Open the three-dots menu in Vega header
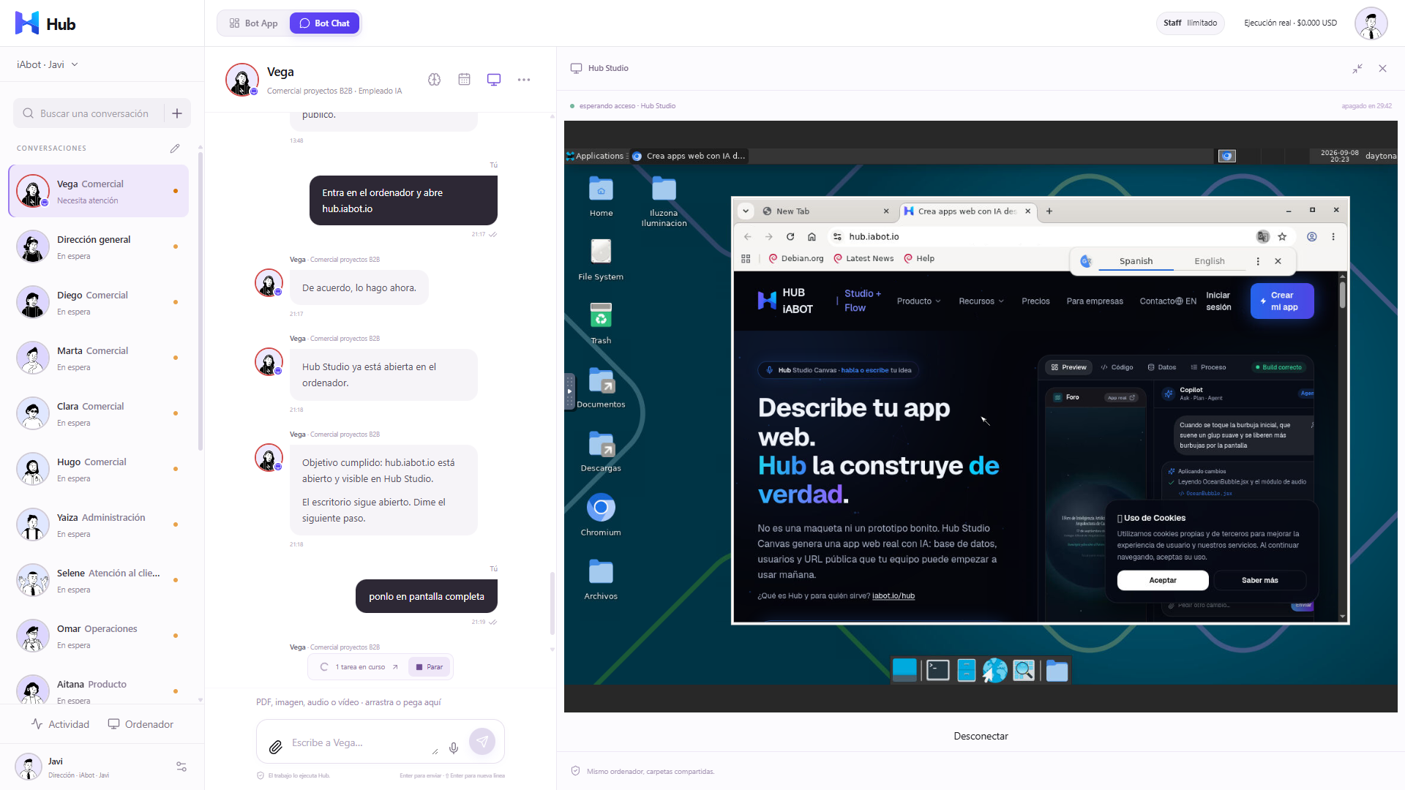The image size is (1405, 790). coord(524,80)
